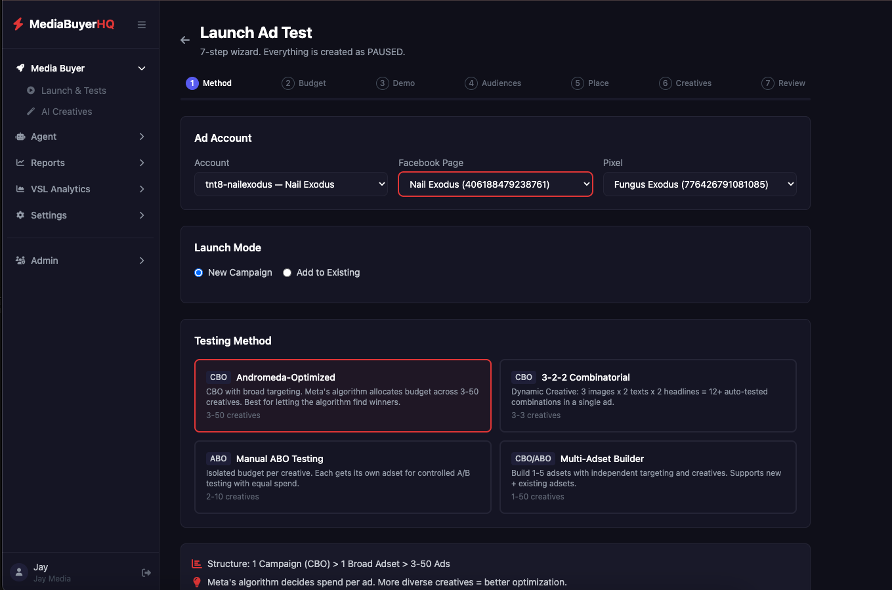Click the VSL Analytics sidebar label
This screenshot has width=892, height=590.
click(x=60, y=189)
